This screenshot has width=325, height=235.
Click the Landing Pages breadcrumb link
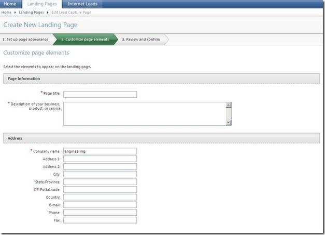tap(32, 12)
